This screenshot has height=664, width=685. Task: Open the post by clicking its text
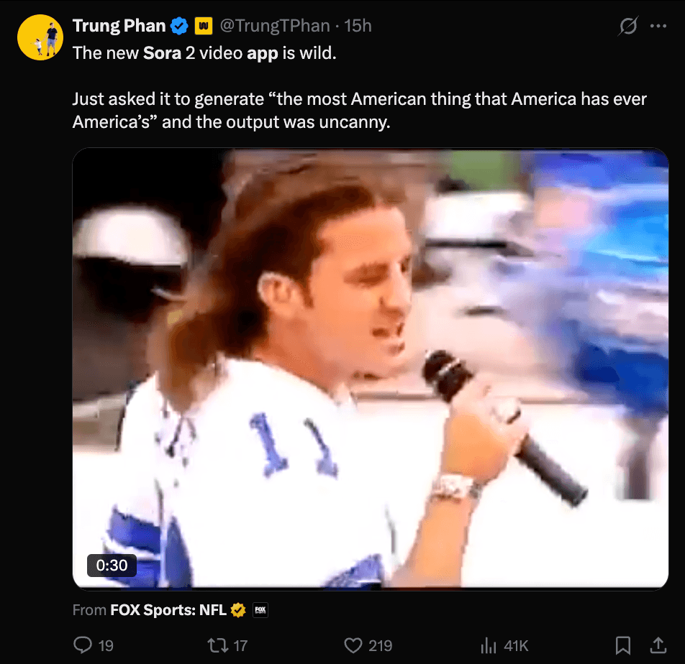pos(358,110)
